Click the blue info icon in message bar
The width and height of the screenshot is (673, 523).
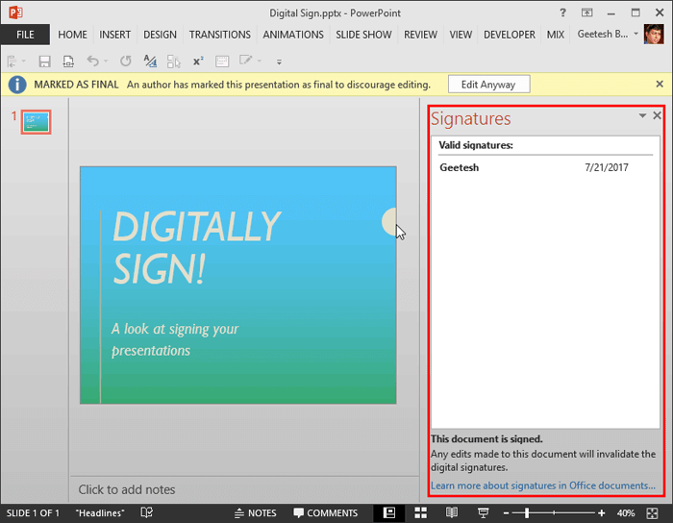coord(17,85)
